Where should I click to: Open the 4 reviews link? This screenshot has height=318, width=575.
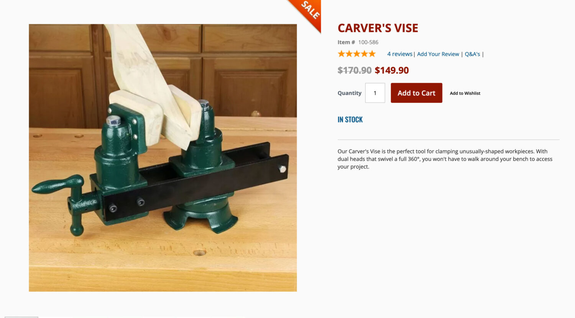(x=400, y=54)
